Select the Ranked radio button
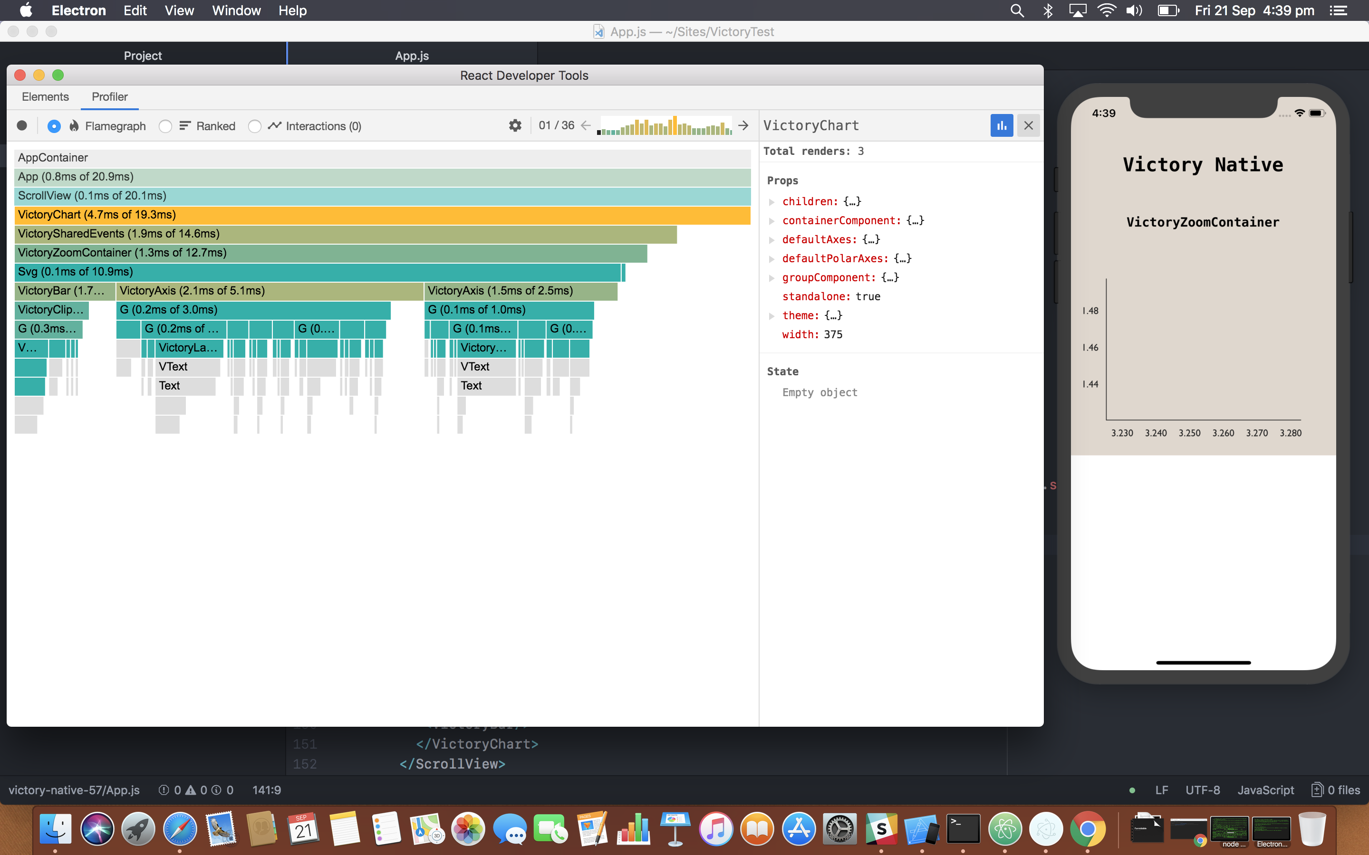1369x855 pixels. pyautogui.click(x=165, y=126)
